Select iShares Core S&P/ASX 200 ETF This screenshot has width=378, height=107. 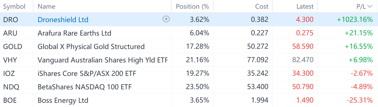tap(87, 73)
